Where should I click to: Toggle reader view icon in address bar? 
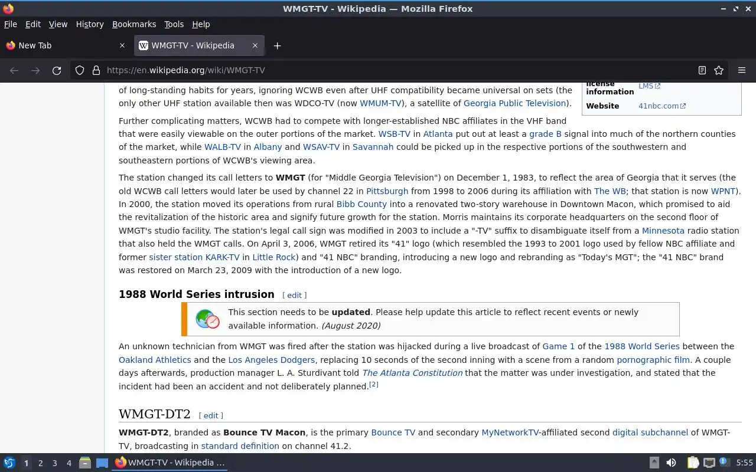click(x=702, y=70)
